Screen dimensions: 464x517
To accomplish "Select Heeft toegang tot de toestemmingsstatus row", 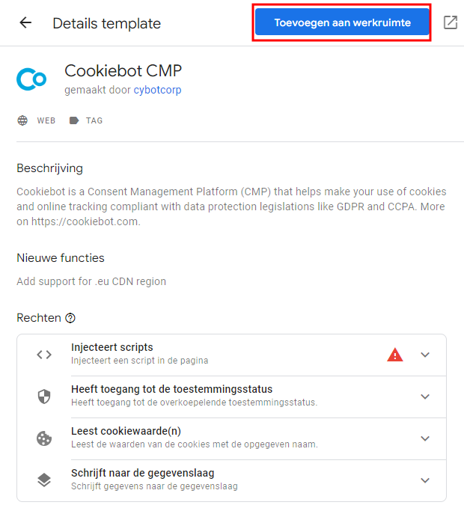I will pyautogui.click(x=225, y=397).
